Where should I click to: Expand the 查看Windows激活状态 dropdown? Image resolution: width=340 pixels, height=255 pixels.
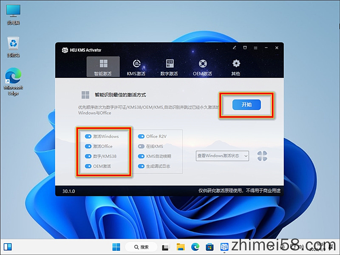pos(222,156)
